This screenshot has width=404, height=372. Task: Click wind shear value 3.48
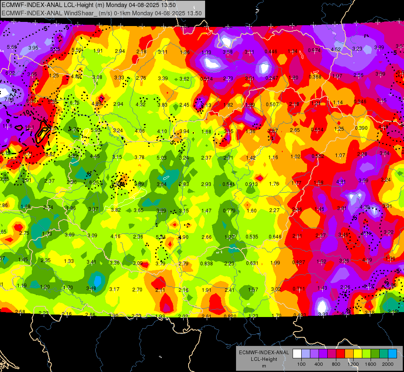[x=91, y=288]
